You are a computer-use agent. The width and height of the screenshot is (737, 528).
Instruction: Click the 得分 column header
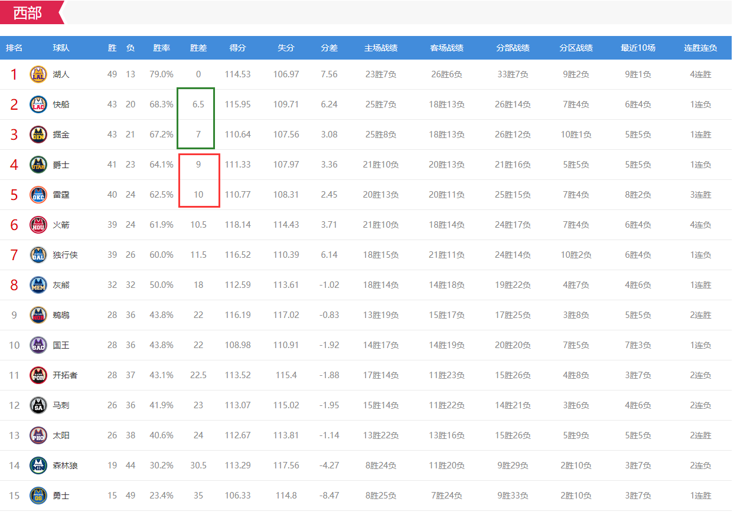pyautogui.click(x=237, y=48)
